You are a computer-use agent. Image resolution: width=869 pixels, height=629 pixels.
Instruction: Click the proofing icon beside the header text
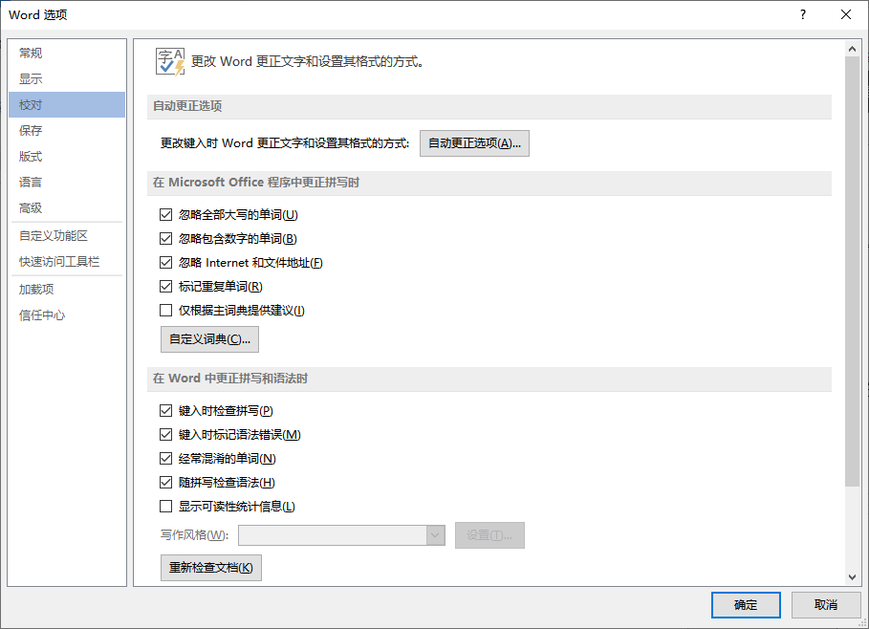coord(170,61)
